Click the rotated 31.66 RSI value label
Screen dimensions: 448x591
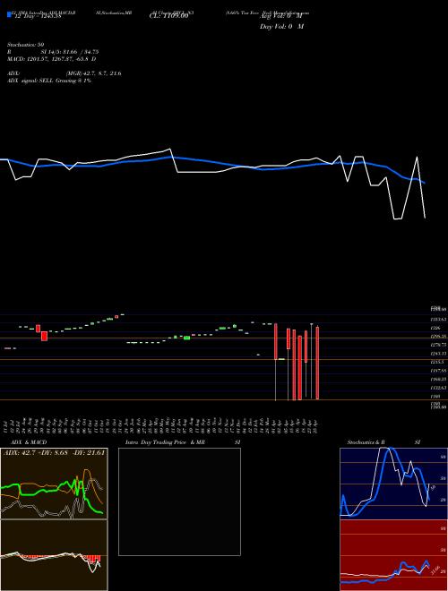tap(436, 569)
